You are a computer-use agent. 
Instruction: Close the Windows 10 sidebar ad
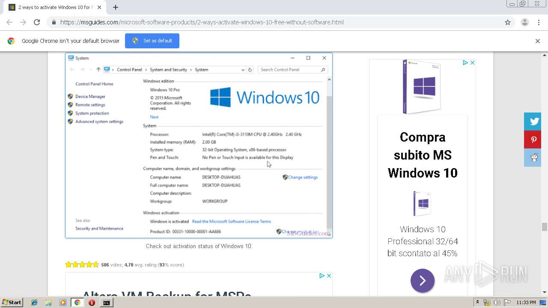point(472,62)
